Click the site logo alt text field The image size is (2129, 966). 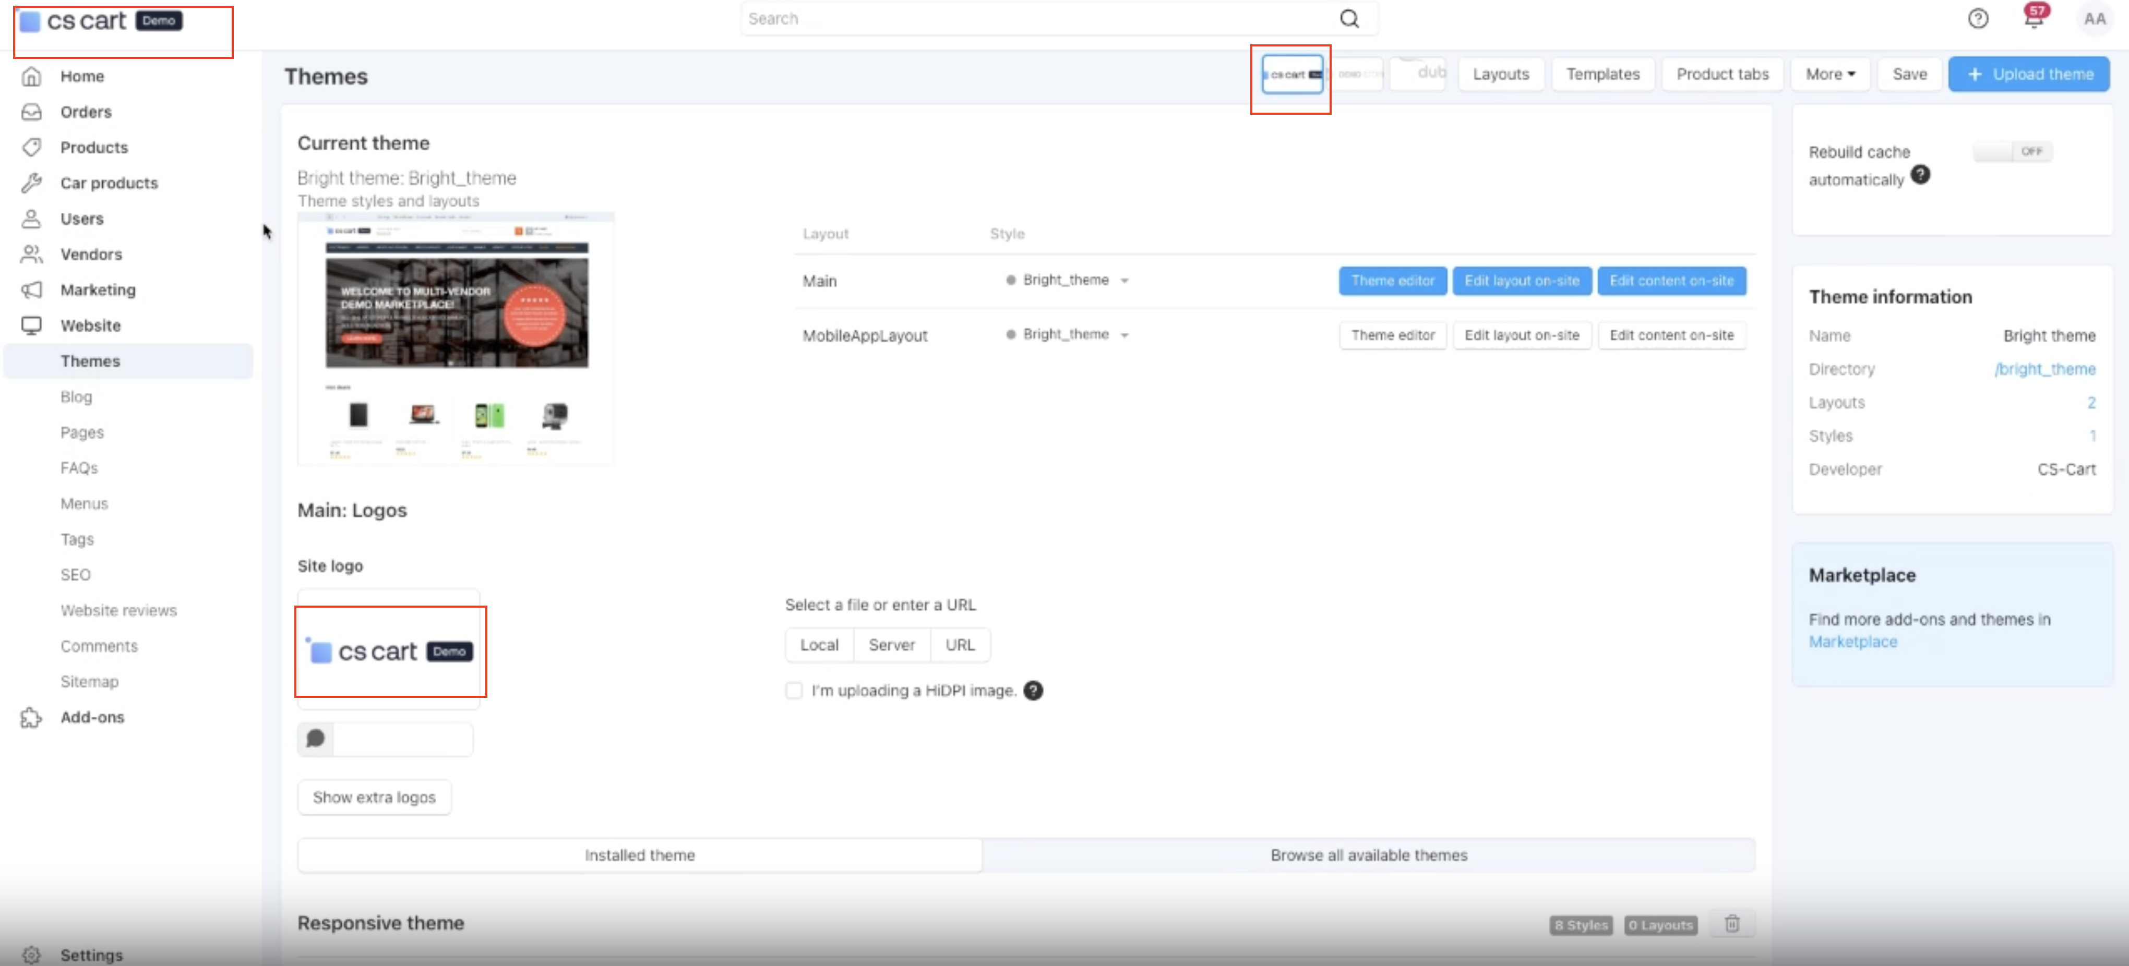tap(402, 739)
